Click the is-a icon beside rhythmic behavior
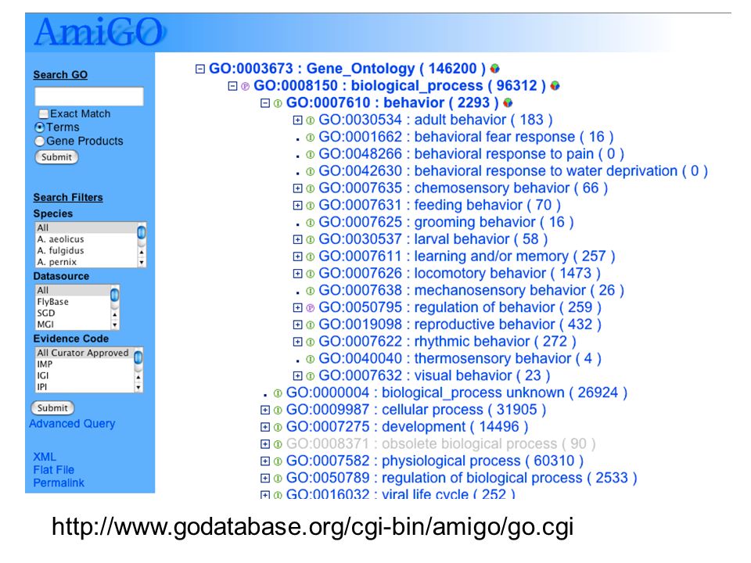This screenshot has height=563, width=751. click(x=311, y=342)
